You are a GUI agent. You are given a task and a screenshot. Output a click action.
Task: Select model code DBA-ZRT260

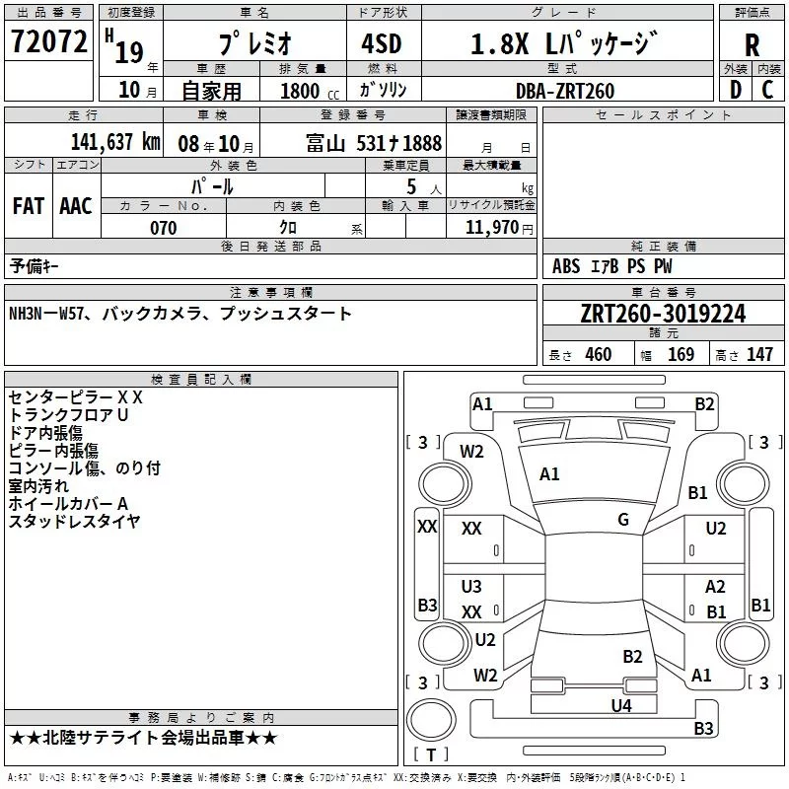click(565, 91)
